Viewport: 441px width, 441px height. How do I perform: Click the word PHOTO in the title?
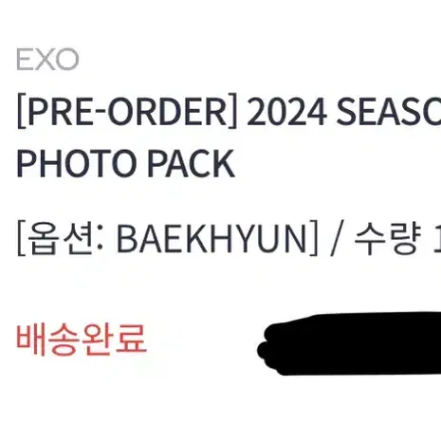76,163
